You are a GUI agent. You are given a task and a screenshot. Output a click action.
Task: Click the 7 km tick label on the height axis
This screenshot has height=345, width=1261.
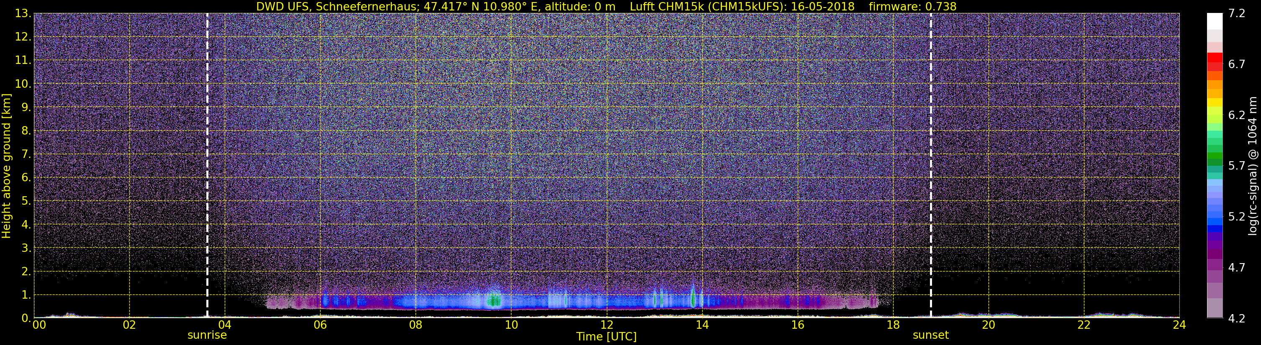26,155
